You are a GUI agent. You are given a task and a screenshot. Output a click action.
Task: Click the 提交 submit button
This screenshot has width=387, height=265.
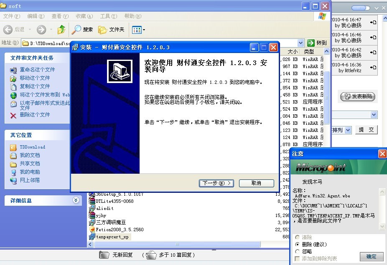click(366, 130)
